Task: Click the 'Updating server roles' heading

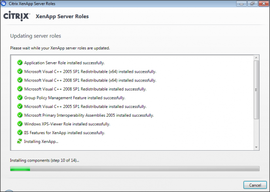Action: (35, 36)
